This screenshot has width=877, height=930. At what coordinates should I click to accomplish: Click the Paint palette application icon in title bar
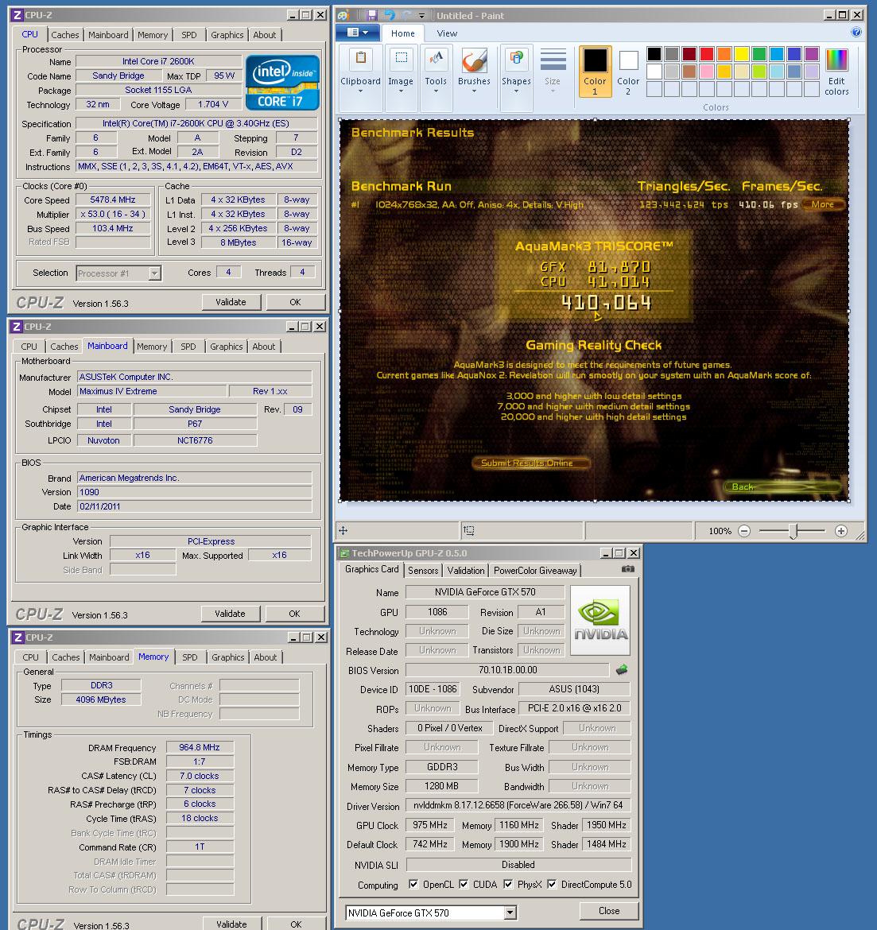point(343,15)
